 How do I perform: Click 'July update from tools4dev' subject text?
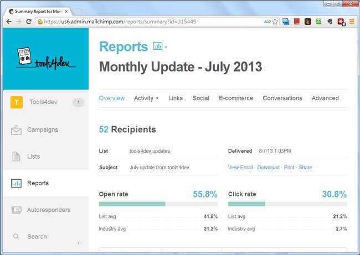coord(160,168)
